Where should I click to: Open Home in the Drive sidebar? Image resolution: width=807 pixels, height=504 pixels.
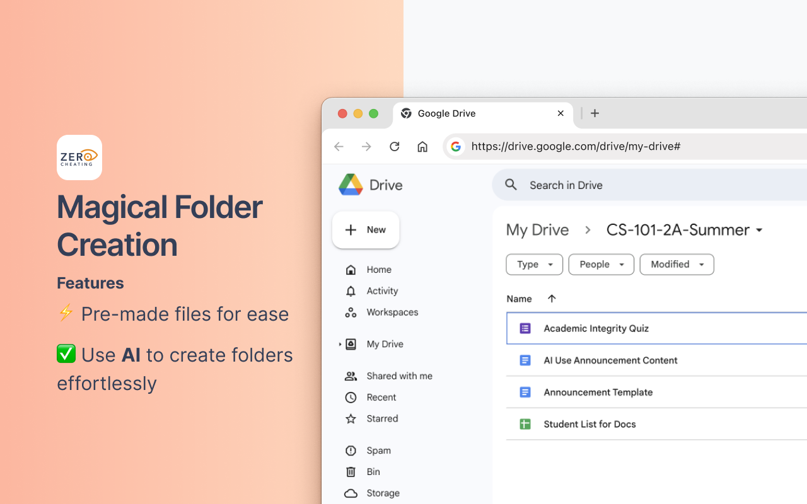pos(379,270)
